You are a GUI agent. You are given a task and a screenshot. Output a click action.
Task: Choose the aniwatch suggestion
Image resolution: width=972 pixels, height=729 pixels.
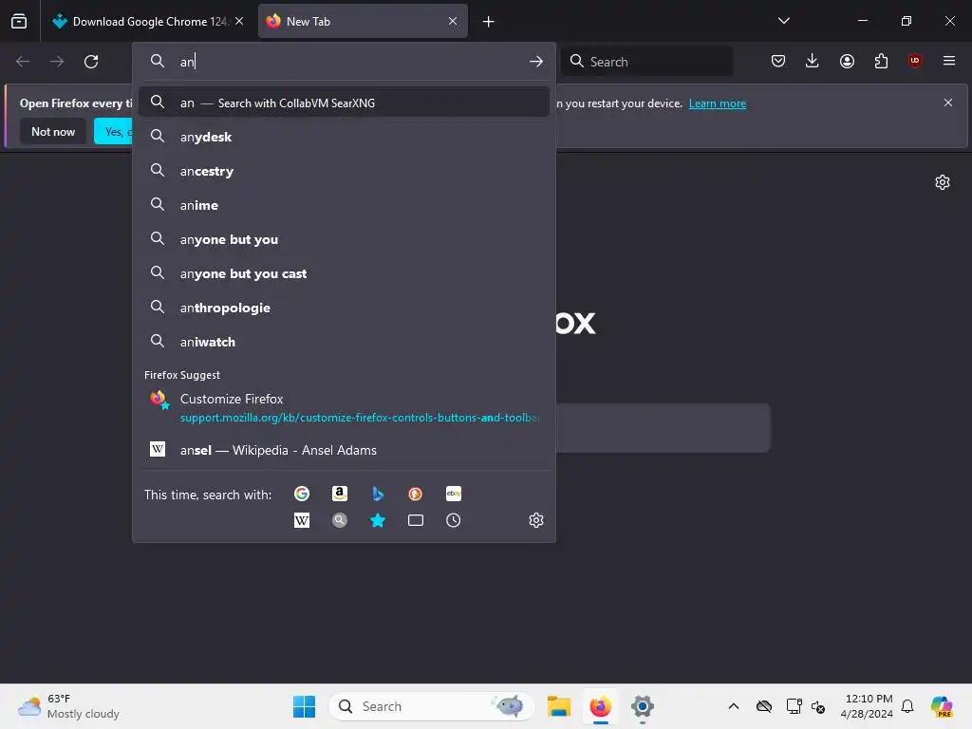pyautogui.click(x=344, y=342)
